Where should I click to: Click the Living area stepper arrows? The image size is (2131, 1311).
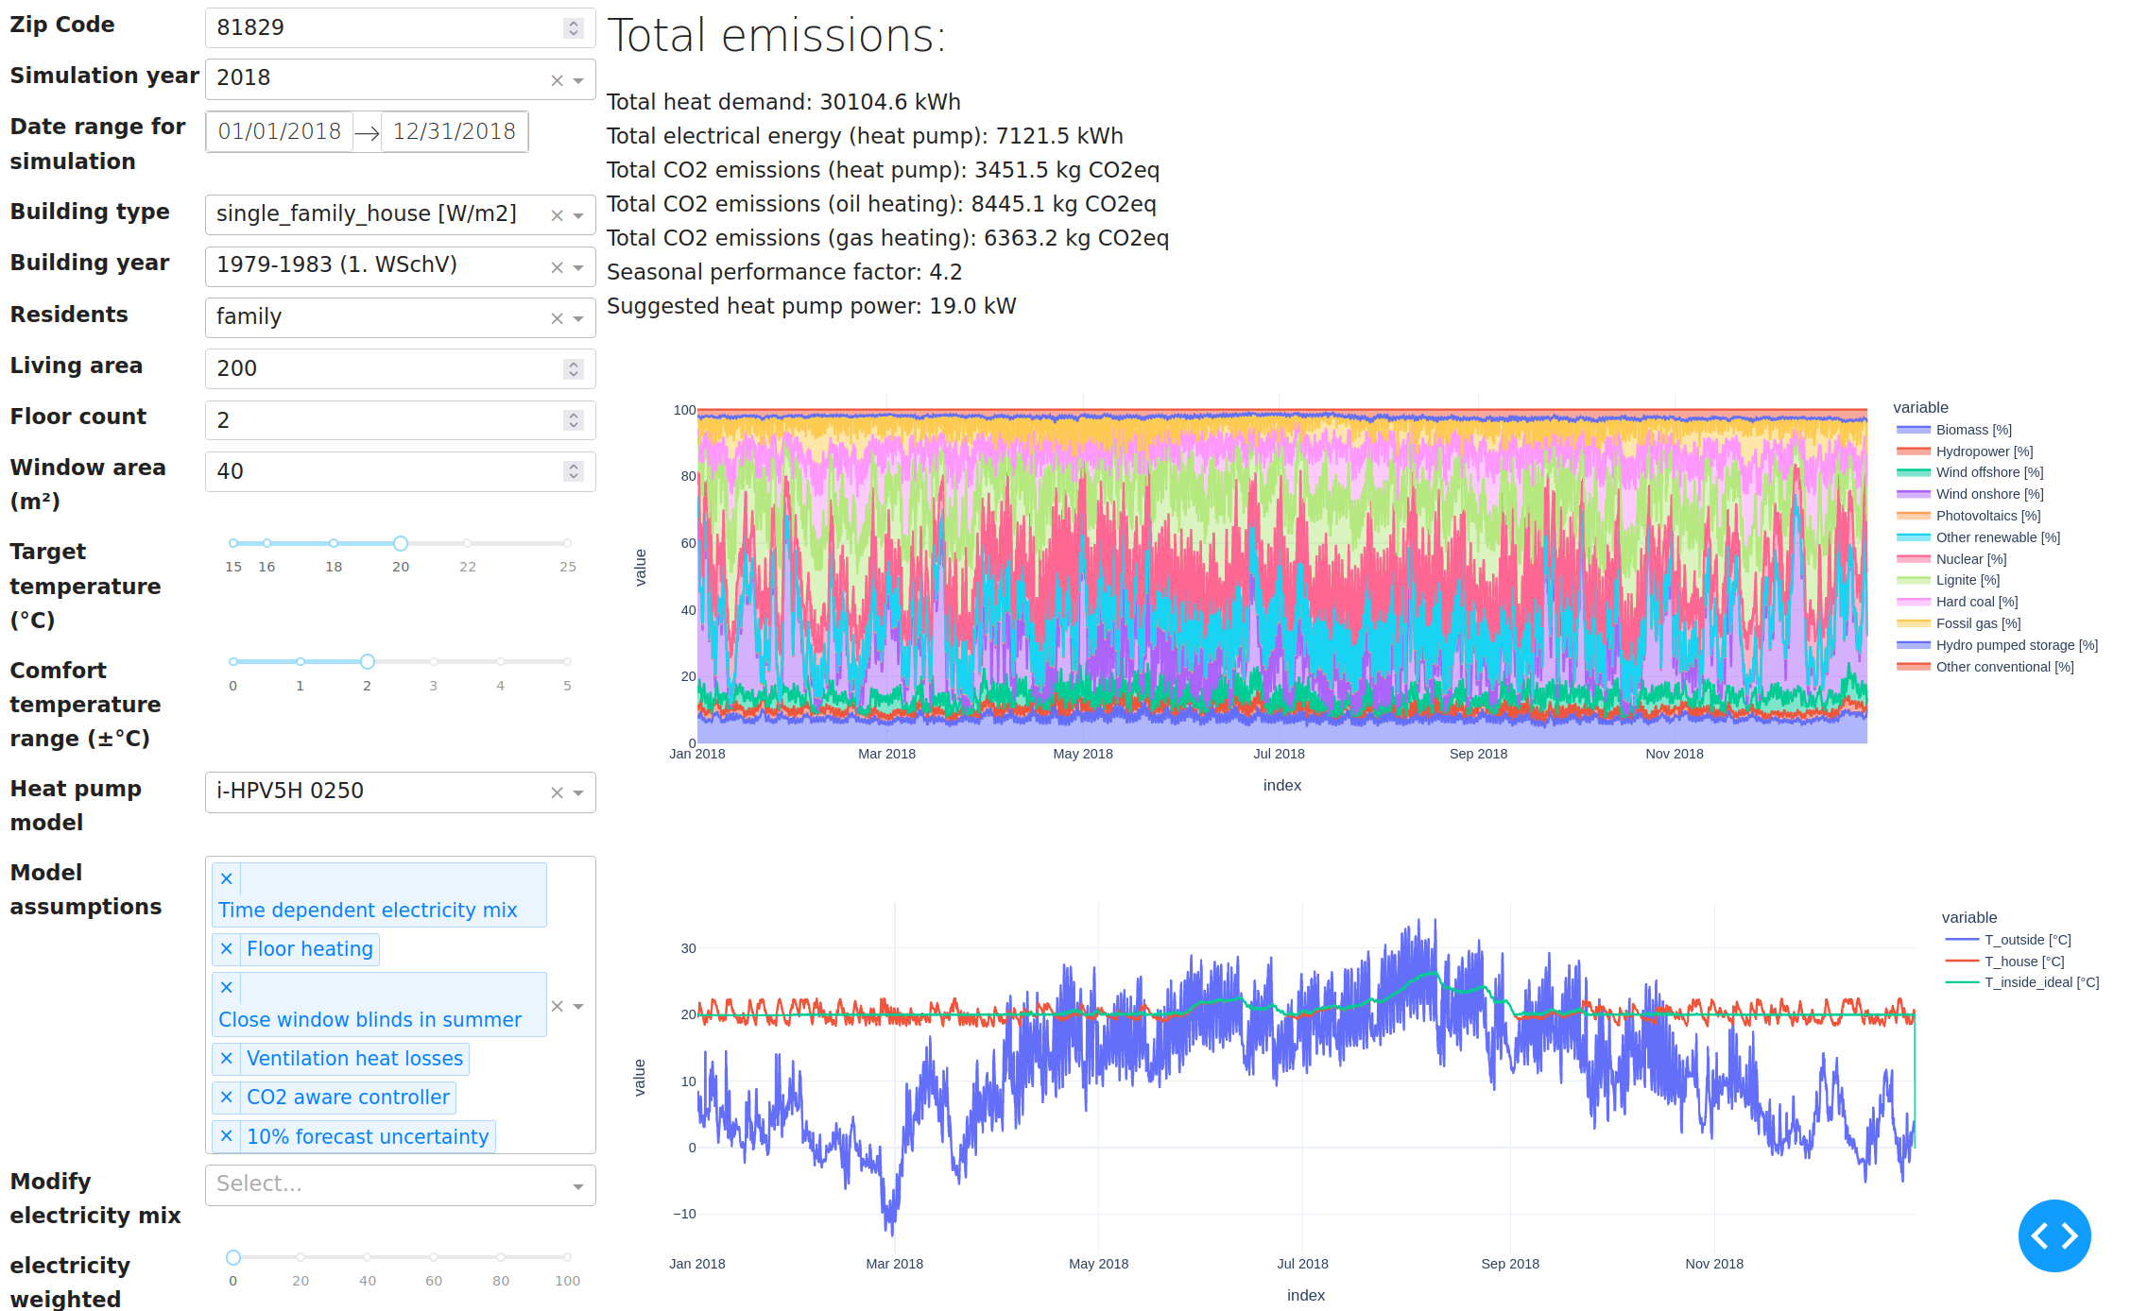pos(574,369)
